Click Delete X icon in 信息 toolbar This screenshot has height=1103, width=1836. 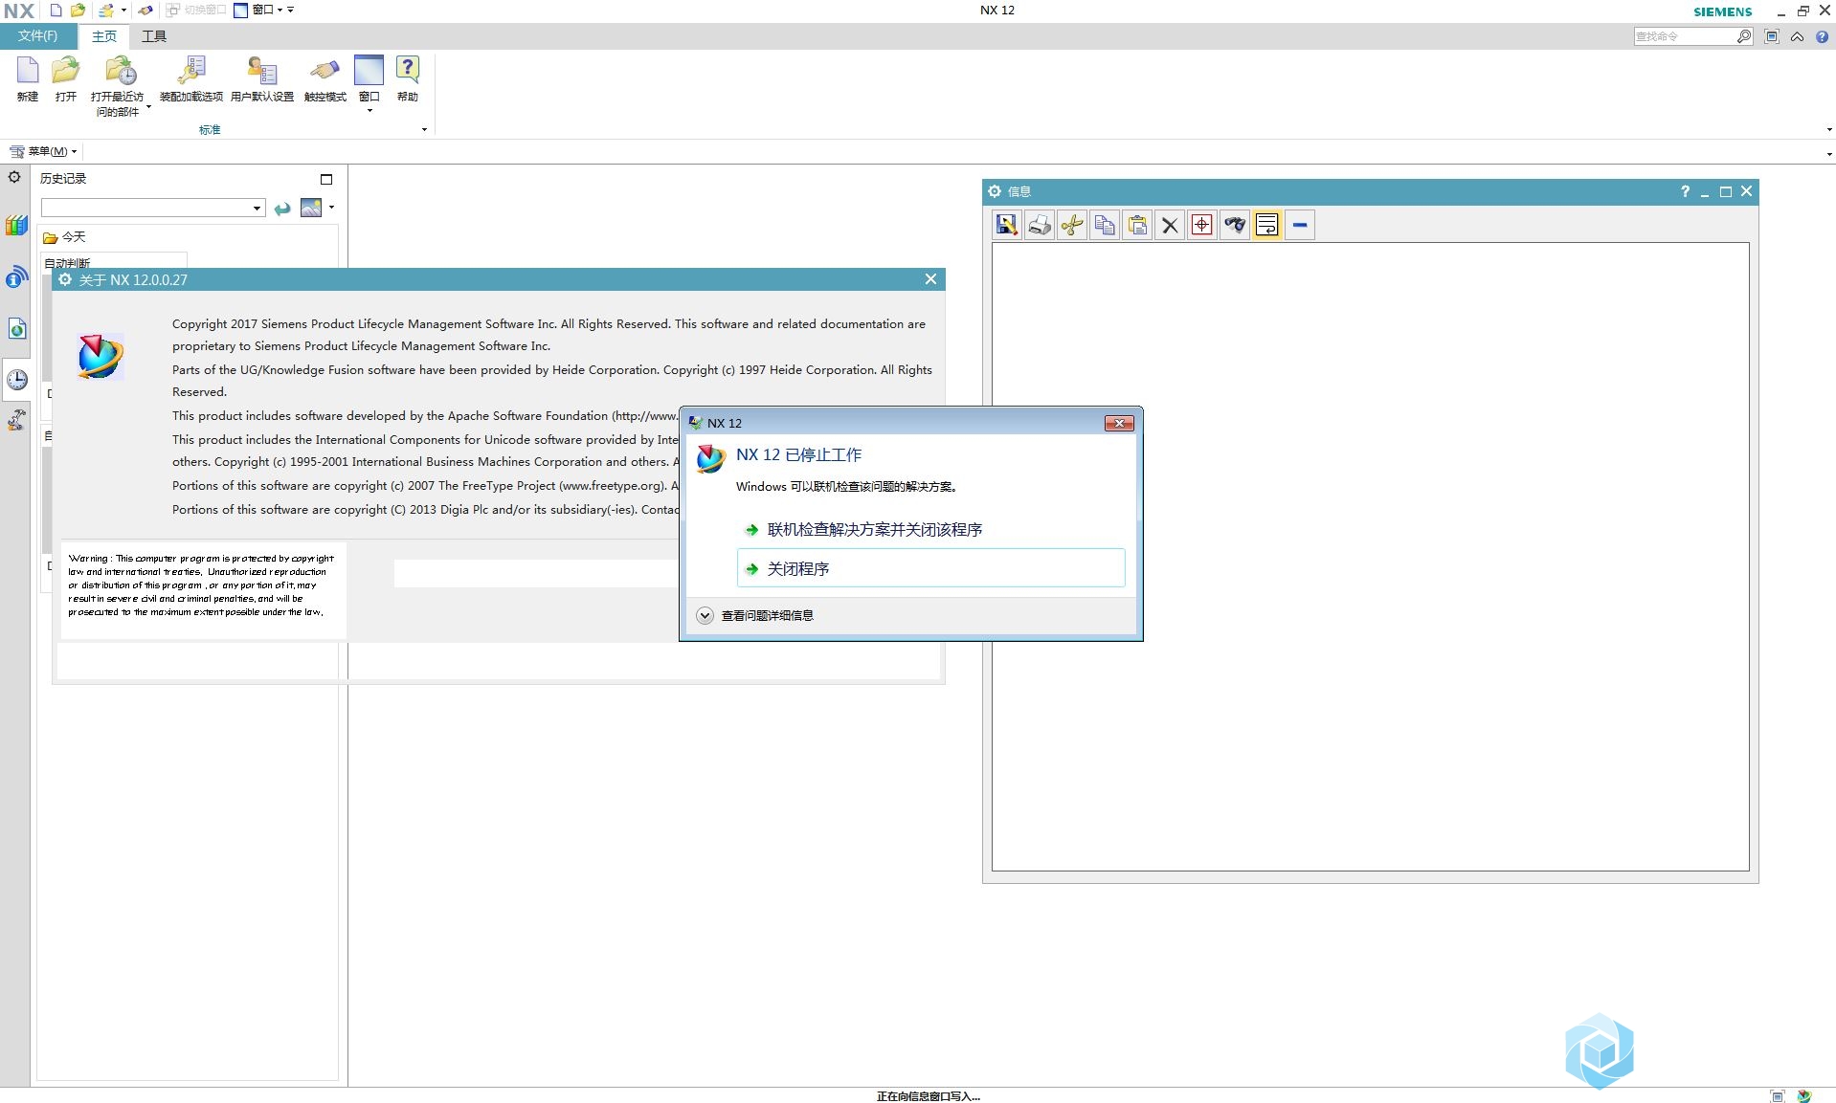(x=1170, y=225)
